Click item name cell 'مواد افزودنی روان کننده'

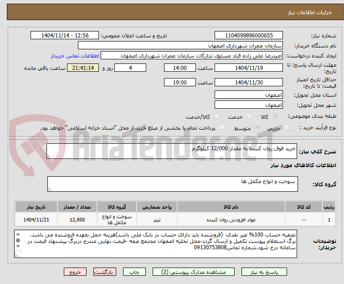(x=231, y=220)
